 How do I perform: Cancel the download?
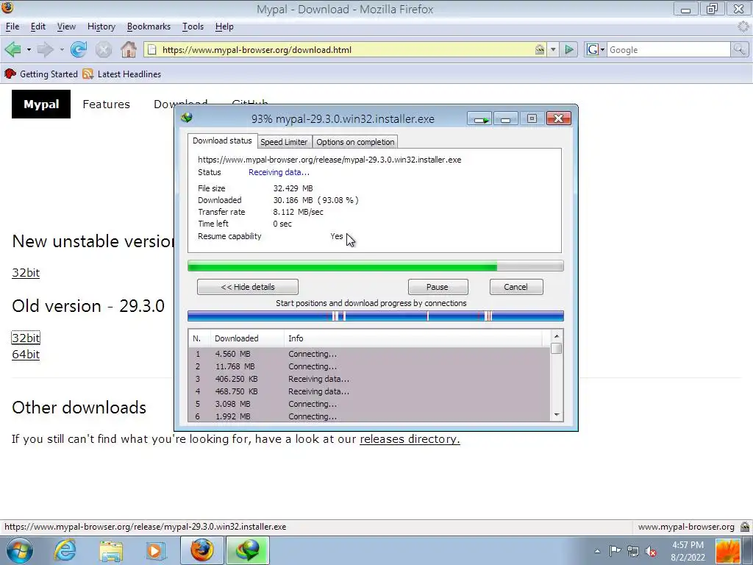[515, 287]
